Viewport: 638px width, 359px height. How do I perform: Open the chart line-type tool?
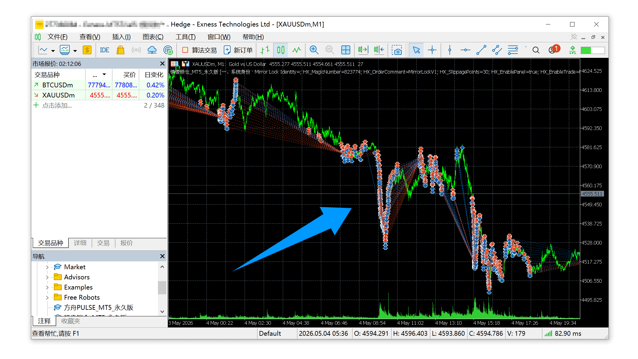click(x=43, y=50)
